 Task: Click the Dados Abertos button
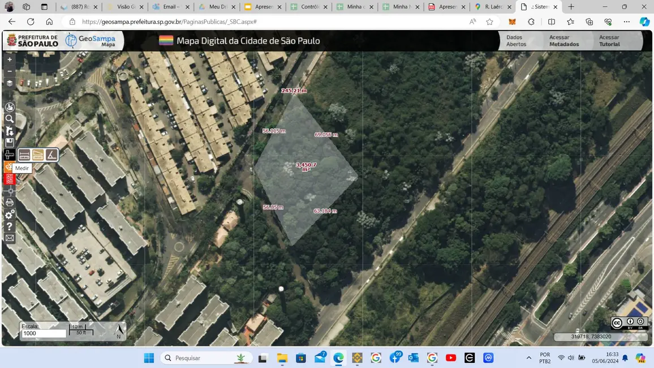point(516,40)
